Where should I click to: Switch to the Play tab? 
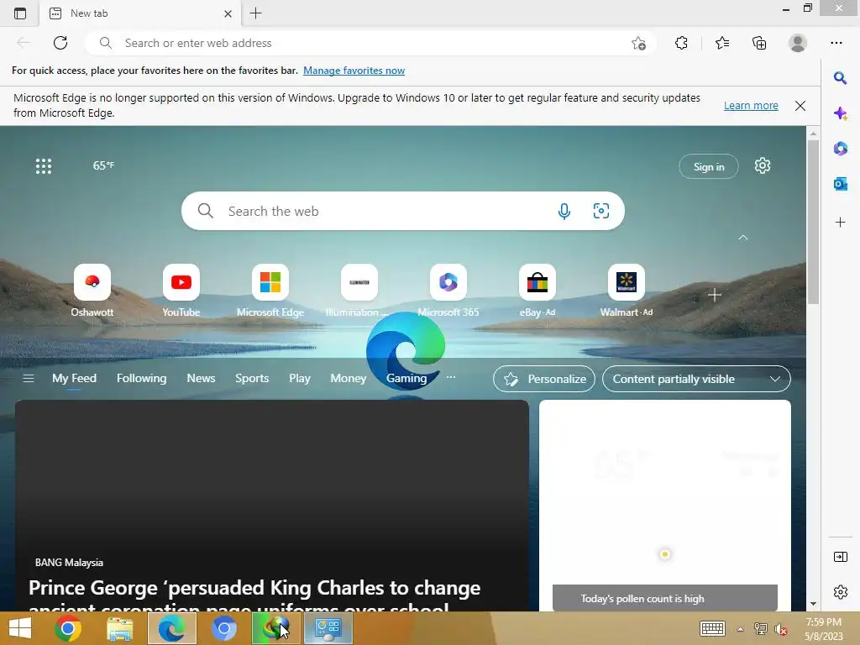300,379
